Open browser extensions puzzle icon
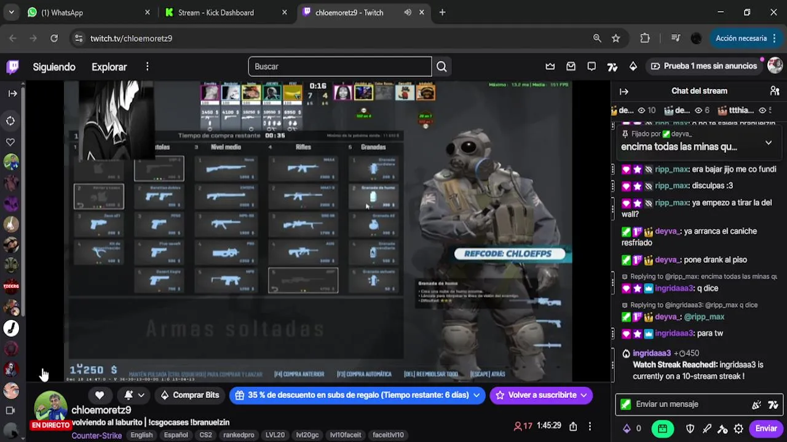 [x=645, y=38]
